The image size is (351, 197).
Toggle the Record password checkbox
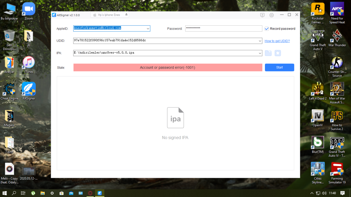267,29
